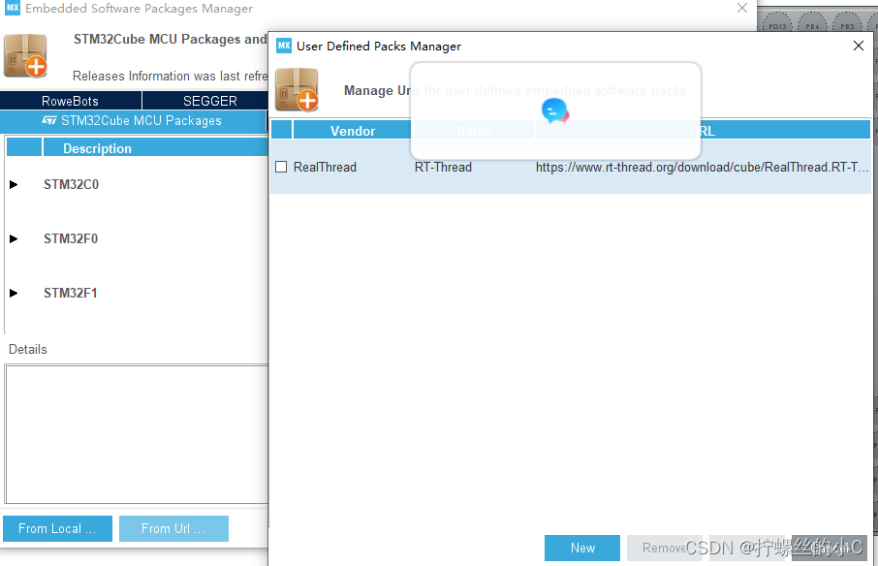Select the rt-thread.org URL cell

[x=703, y=167]
